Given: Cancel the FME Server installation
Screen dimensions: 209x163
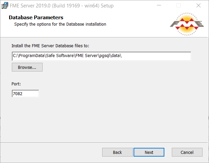Looking at the screenshot, I should click(x=187, y=152).
